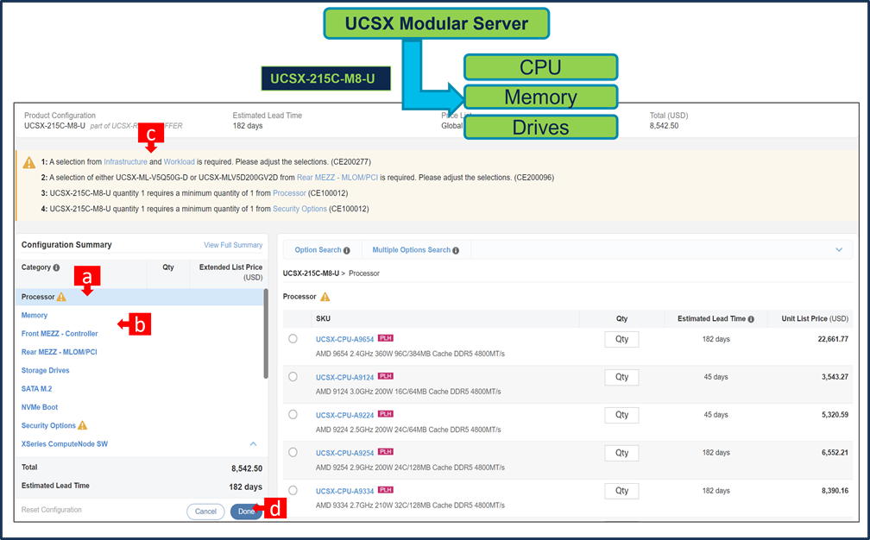The width and height of the screenshot is (870, 540).
Task: Click UCSX-215C-M8-U breadcrumb
Action: click(x=311, y=273)
